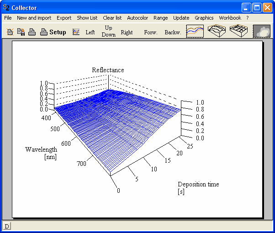
Task: Click the import file toolbar icon
Action: point(21,32)
